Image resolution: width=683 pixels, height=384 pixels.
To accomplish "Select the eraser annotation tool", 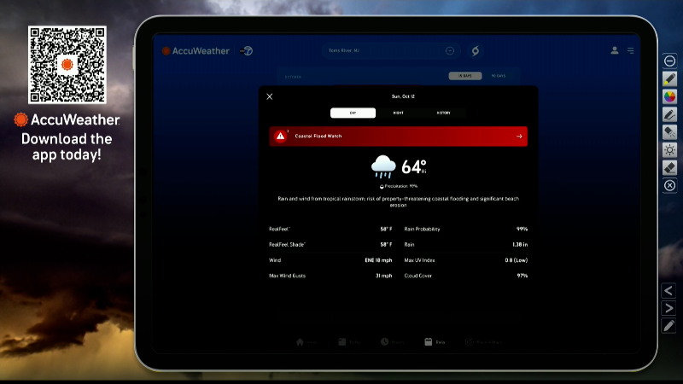I will coord(669,167).
